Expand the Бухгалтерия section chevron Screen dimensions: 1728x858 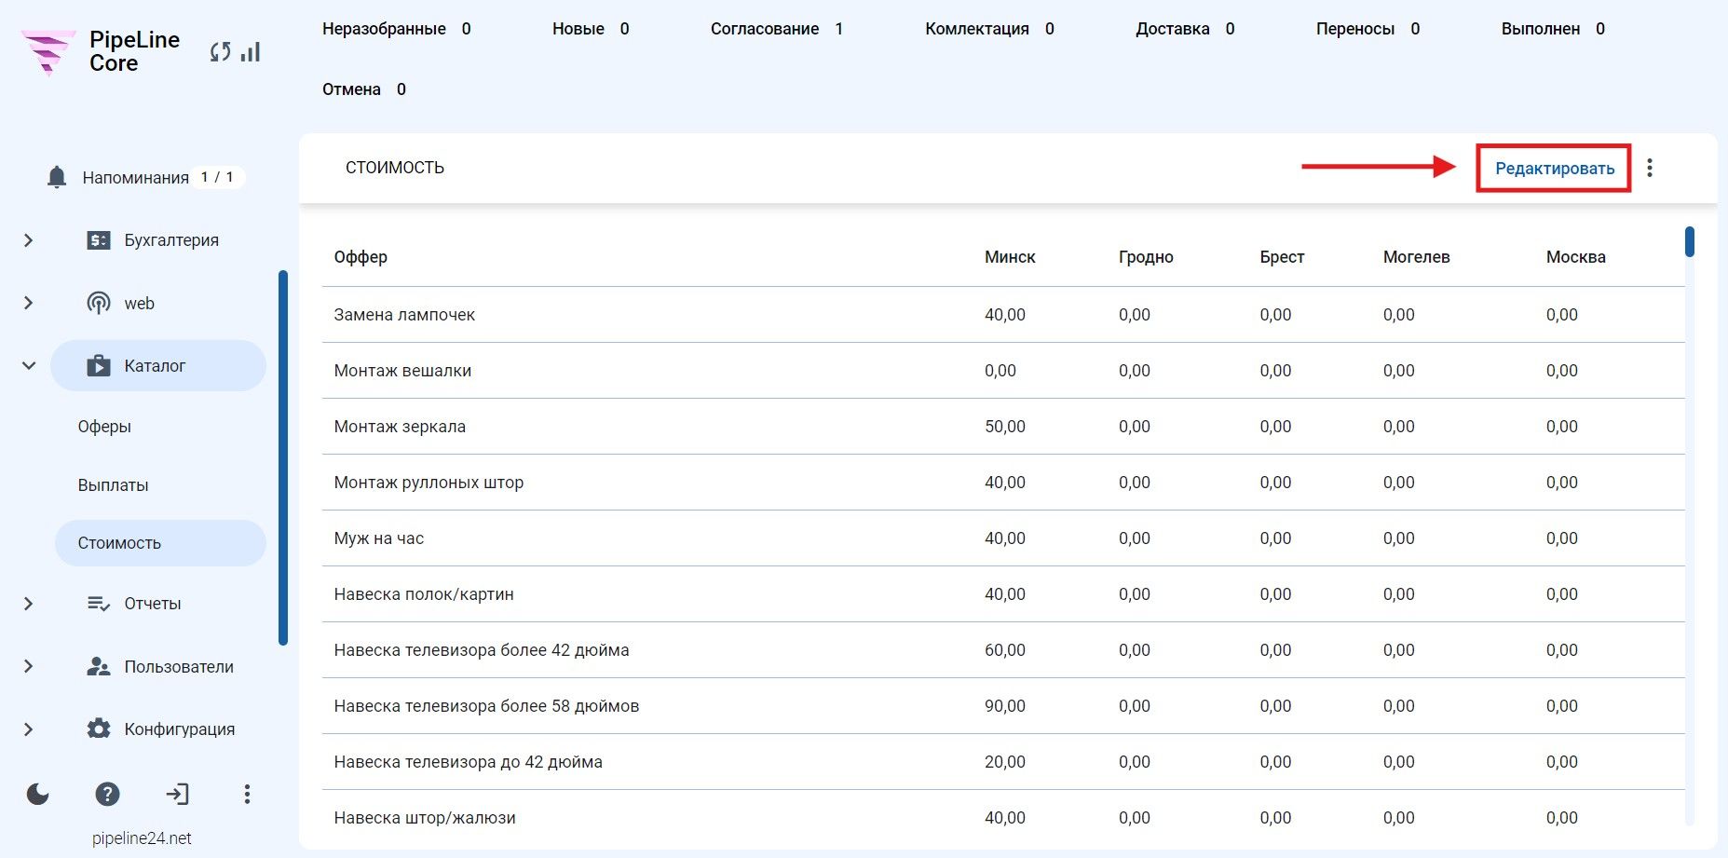29,240
